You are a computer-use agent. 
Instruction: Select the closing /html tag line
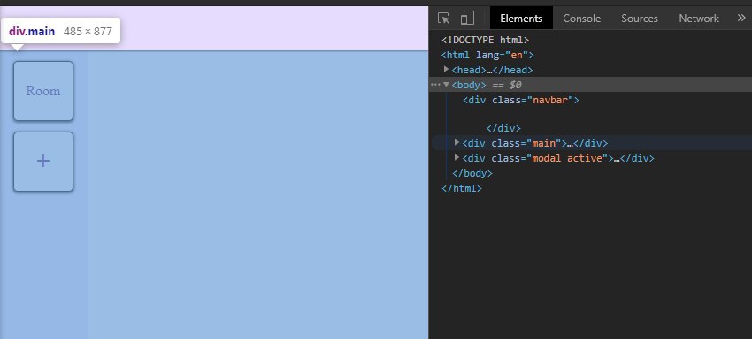point(461,188)
